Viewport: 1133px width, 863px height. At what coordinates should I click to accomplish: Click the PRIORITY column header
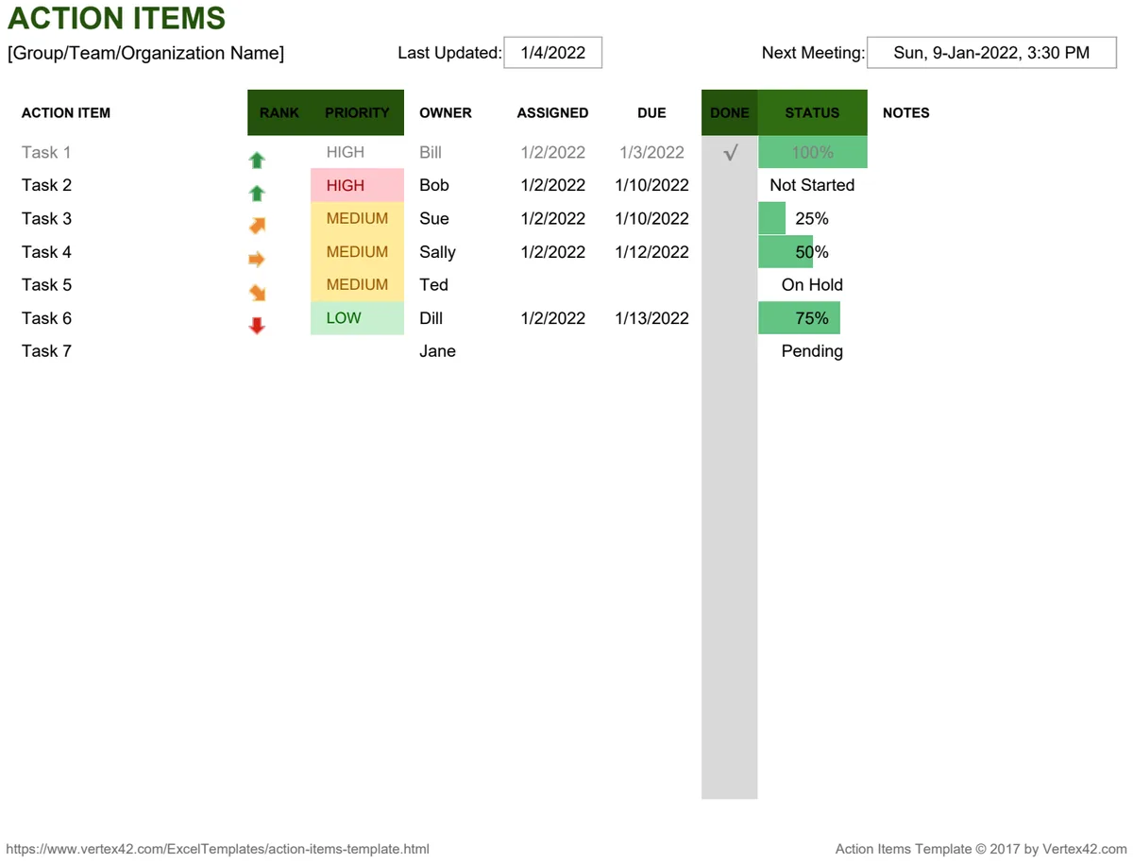[357, 112]
